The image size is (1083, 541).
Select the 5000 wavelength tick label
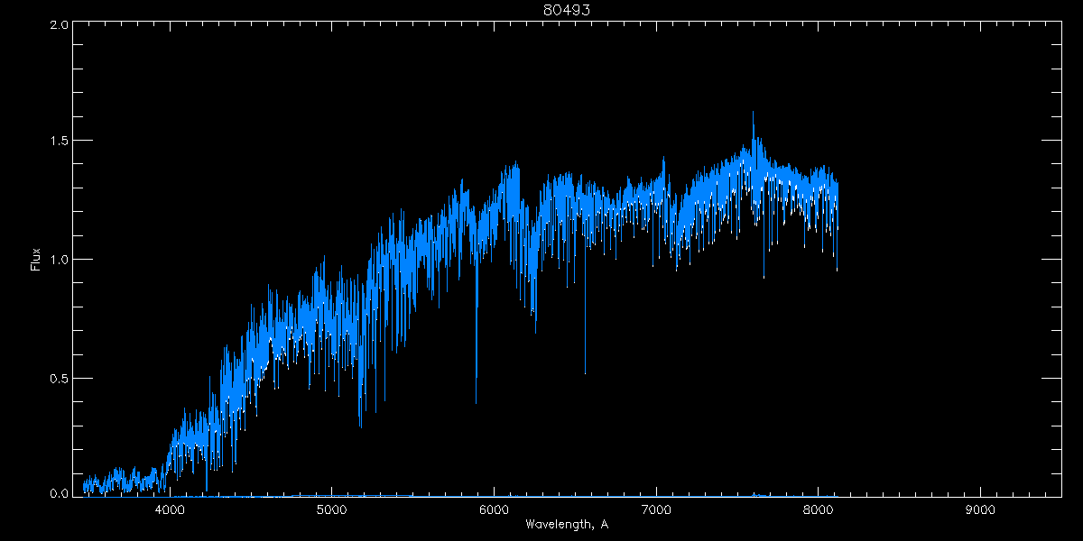point(332,509)
